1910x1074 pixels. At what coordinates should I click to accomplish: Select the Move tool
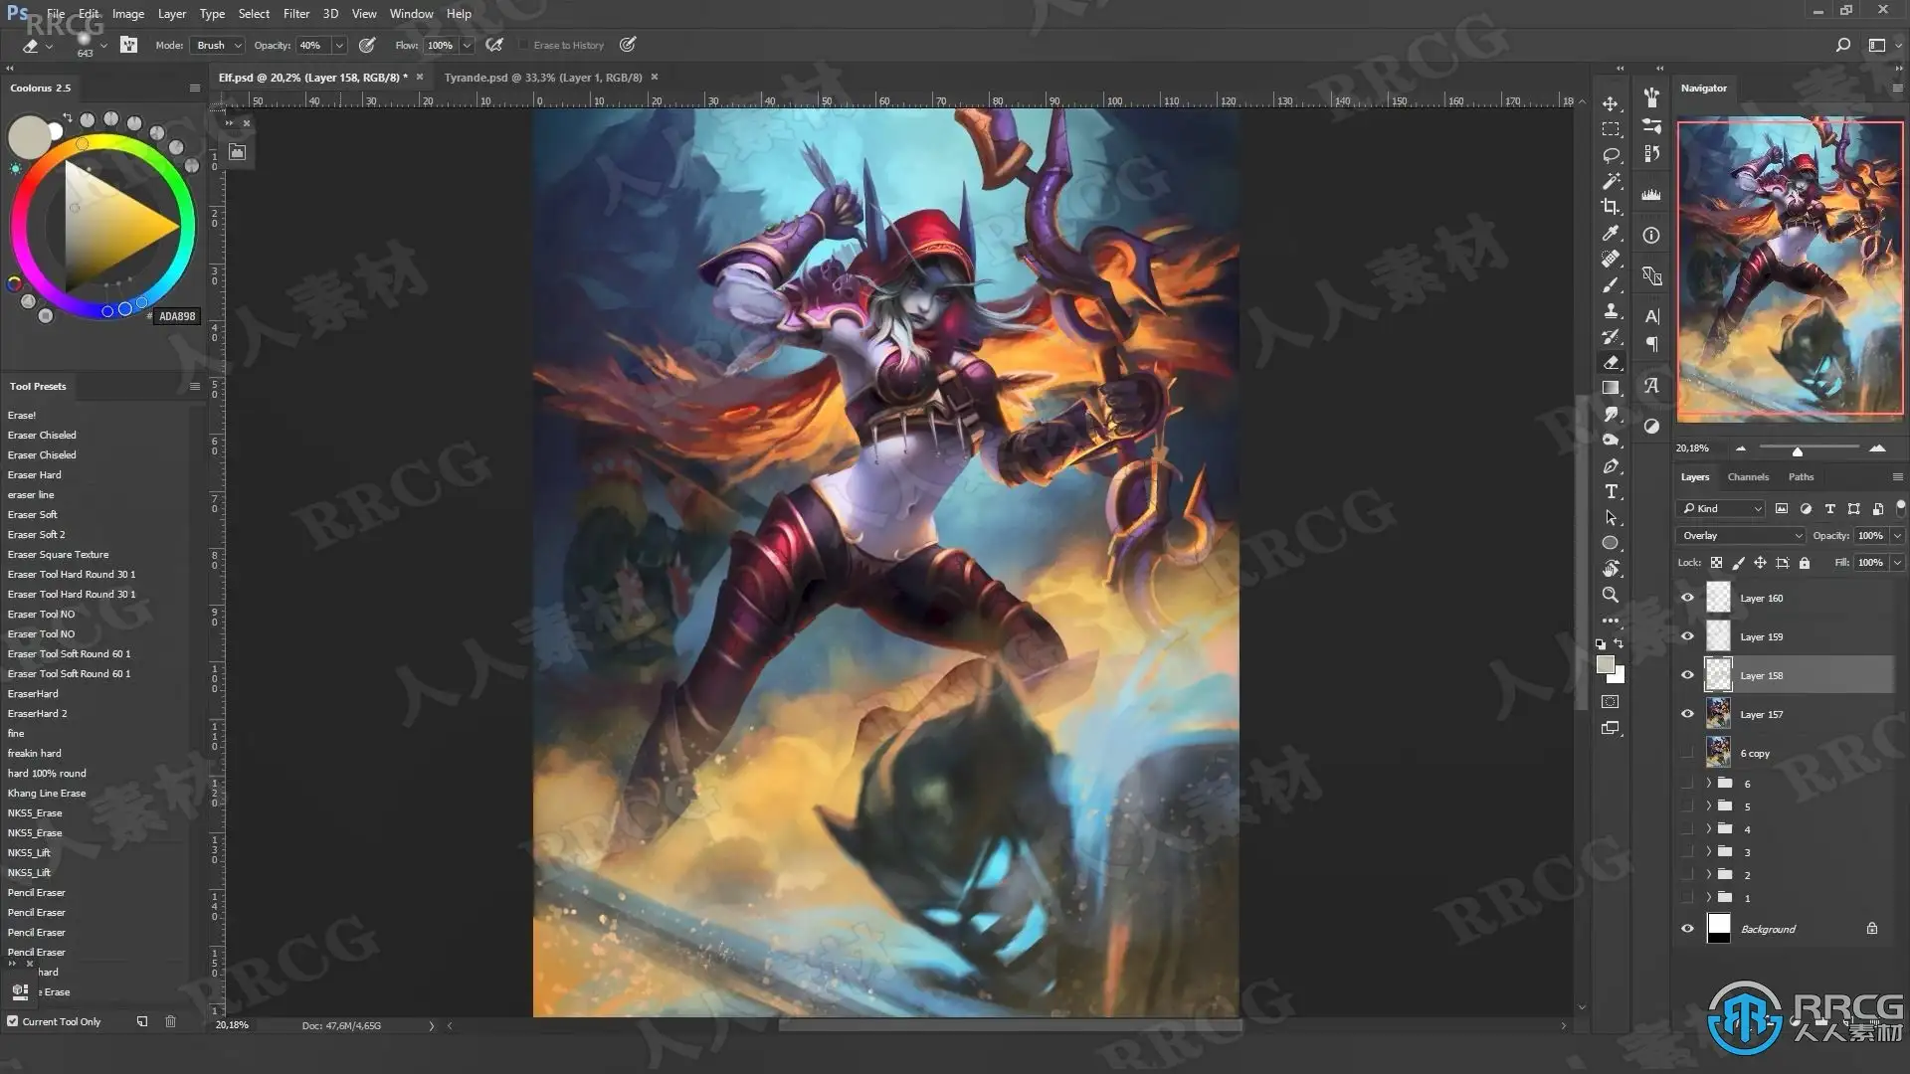[1611, 103]
